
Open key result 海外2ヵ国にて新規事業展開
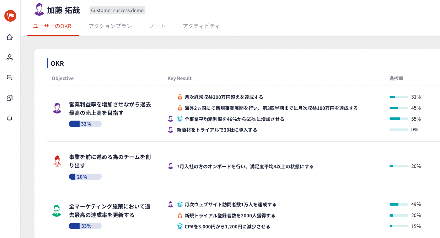pyautogui.click(x=271, y=108)
